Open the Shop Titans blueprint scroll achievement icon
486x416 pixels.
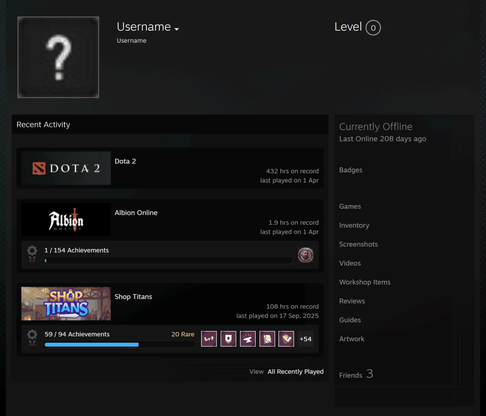pyautogui.click(x=267, y=339)
